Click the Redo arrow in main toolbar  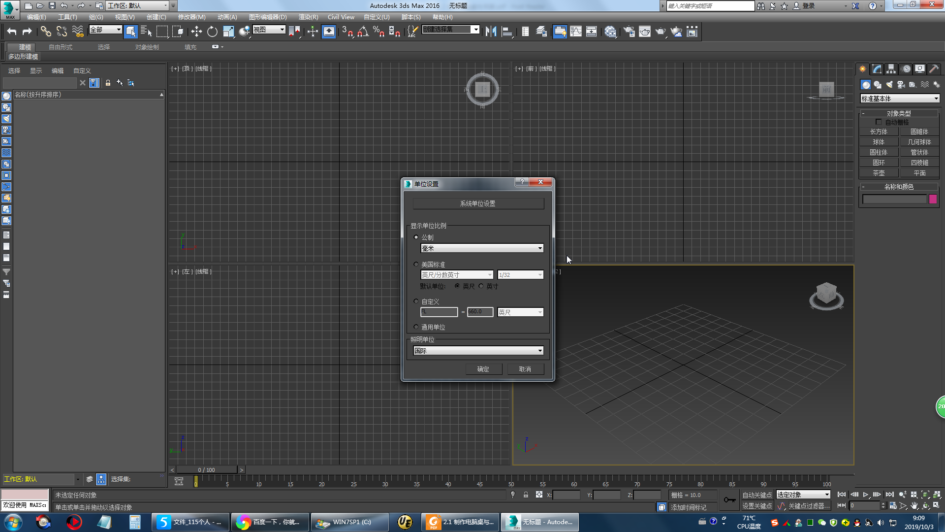pyautogui.click(x=27, y=32)
